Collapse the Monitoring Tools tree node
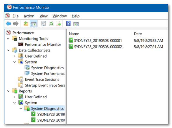This screenshot has height=128, width=172. 8,39
